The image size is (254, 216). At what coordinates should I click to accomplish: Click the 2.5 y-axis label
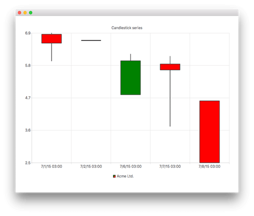28,163
